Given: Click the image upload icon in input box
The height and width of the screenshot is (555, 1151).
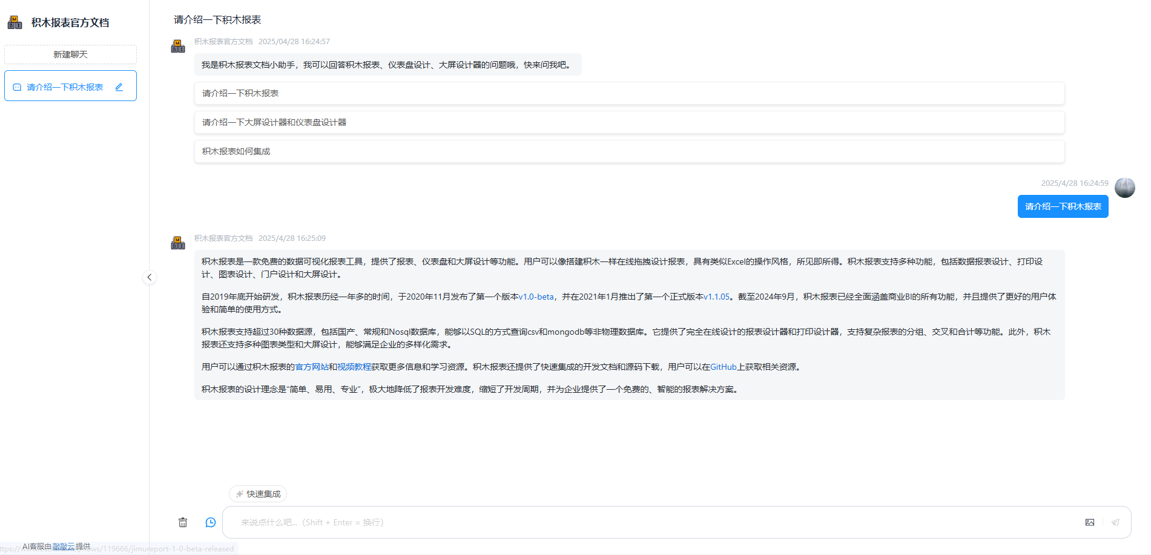Looking at the screenshot, I should click(1090, 522).
